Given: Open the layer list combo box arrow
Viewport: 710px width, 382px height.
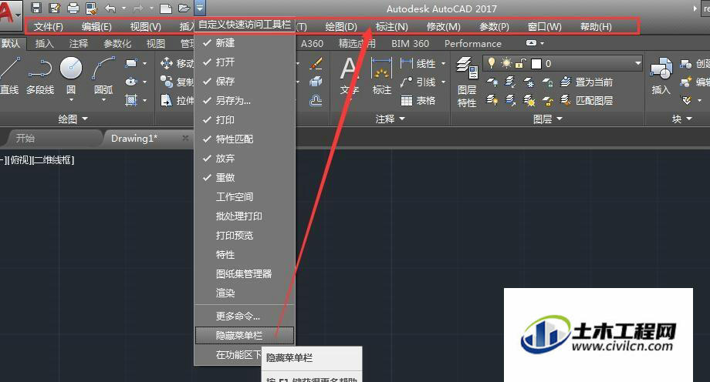Looking at the screenshot, I should click(638, 63).
